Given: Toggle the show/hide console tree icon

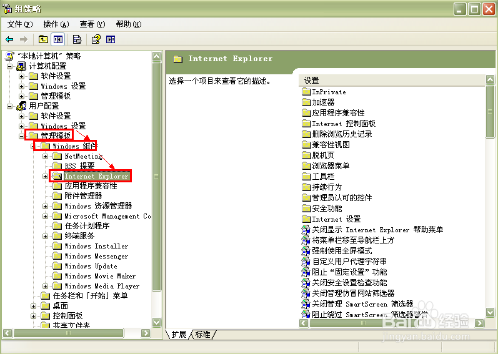Looking at the screenshot, I should 58,39.
